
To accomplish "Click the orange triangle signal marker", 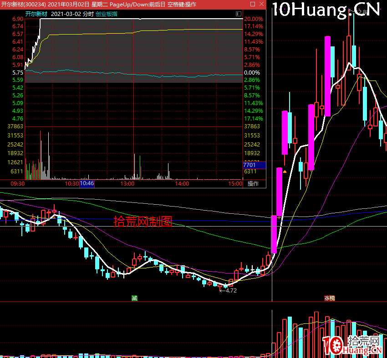I will click(x=285, y=171).
